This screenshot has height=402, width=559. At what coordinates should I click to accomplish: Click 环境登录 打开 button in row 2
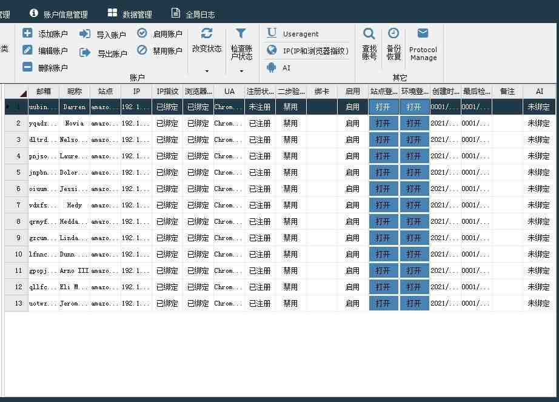coord(414,123)
